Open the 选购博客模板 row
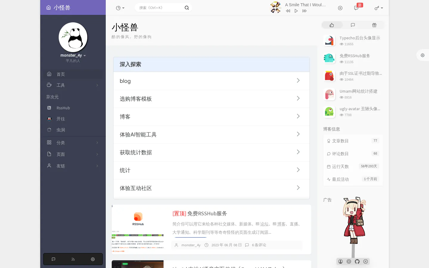Screen dimensions: 429x268 [x=212, y=99]
